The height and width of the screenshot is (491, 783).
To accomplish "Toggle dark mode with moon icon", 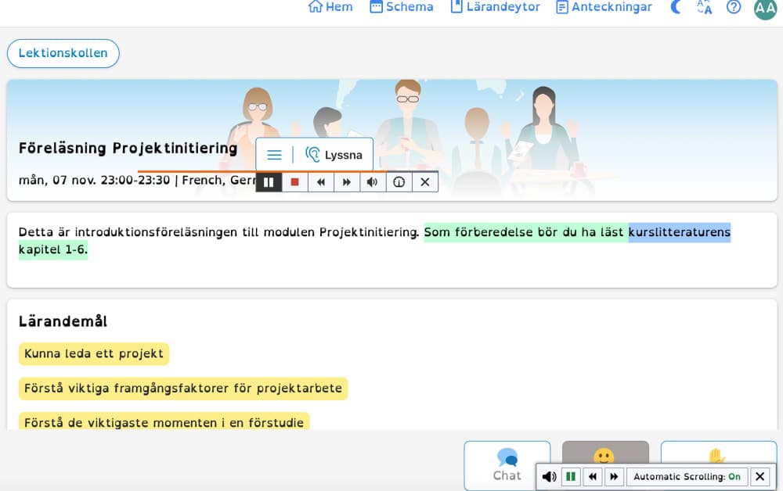I will (677, 7).
